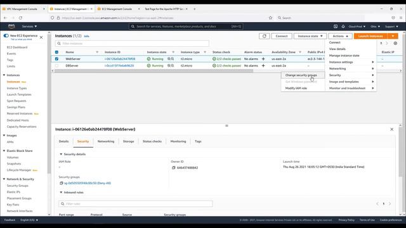Image resolution: width=406 pixels, height=228 pixels.
Task: Open the Launch instances split arrow
Action: click(393, 36)
